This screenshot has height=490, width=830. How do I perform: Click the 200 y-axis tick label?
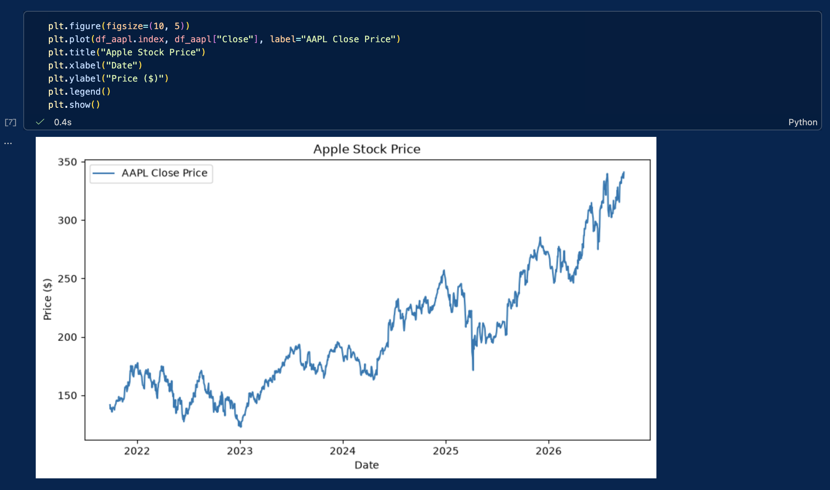pos(67,337)
